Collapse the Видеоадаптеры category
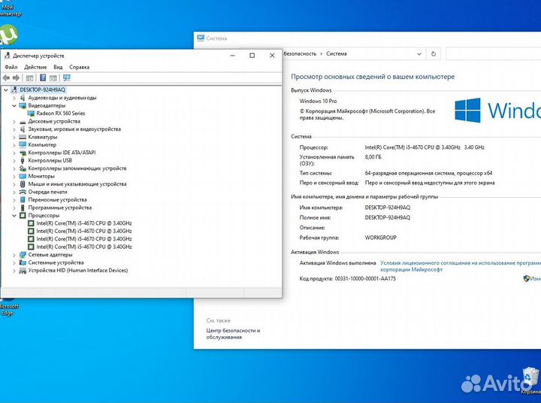The image size is (541, 403). pos(14,106)
